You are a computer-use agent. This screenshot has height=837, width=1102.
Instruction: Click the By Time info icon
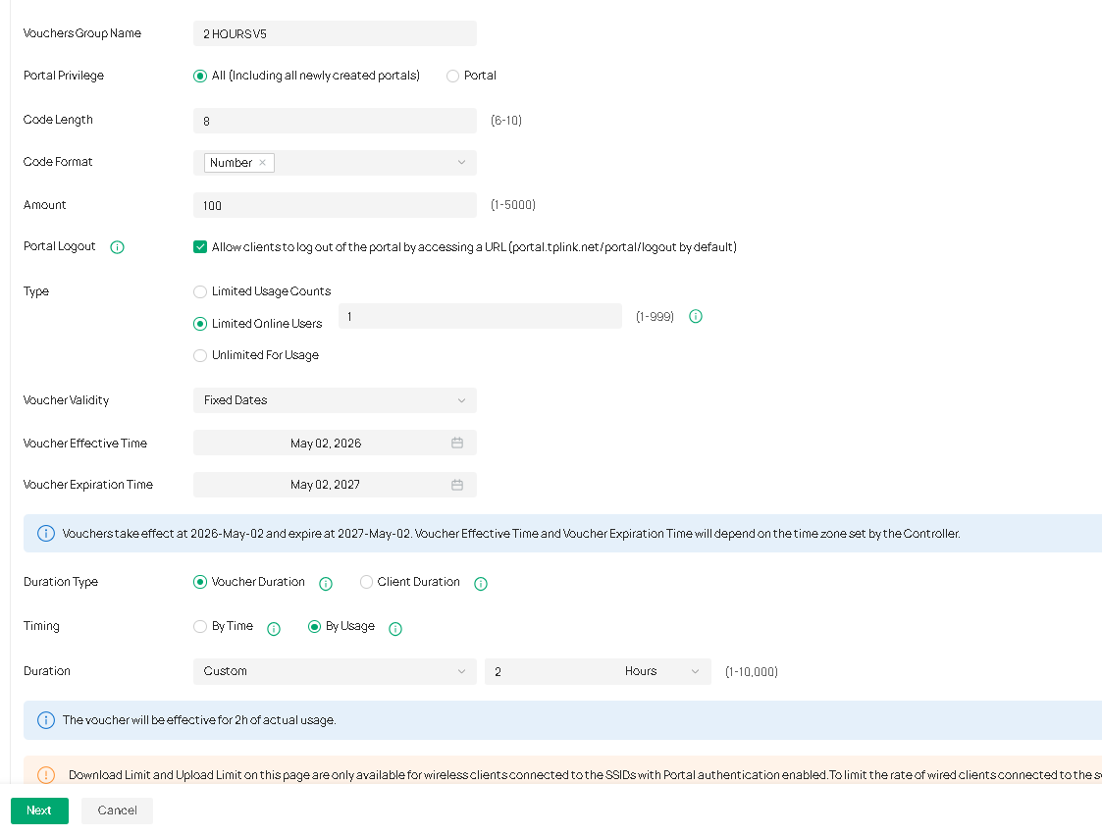point(274,629)
